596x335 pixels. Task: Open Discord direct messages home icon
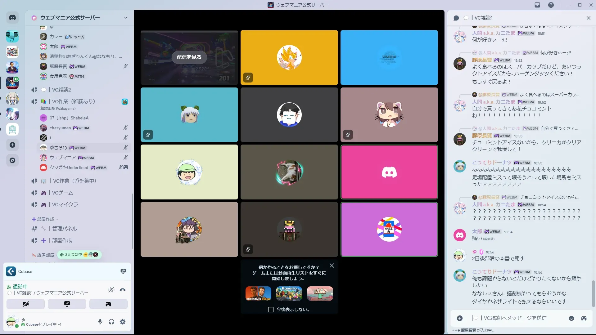(12, 18)
